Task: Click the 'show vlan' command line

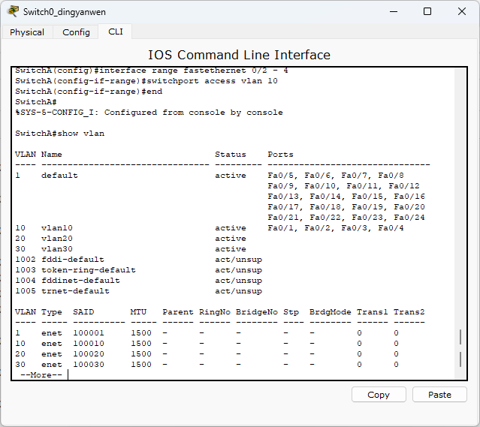Action: (59, 134)
